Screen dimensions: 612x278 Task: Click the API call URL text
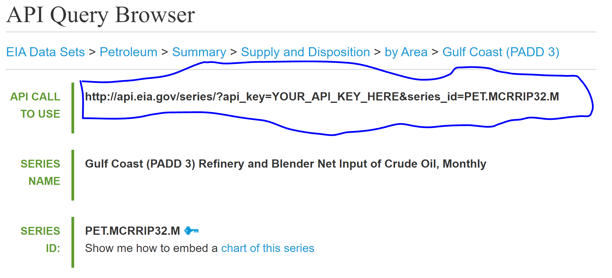click(x=322, y=97)
